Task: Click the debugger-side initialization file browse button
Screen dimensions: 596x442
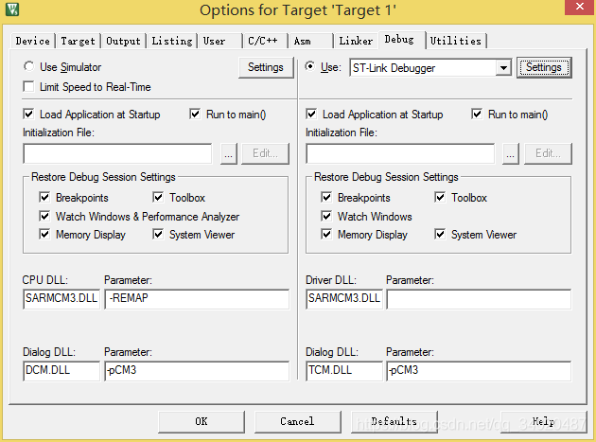Action: tap(511, 153)
